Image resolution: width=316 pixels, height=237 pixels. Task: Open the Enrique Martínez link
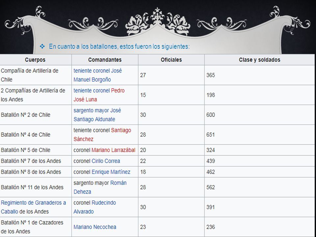[x=111, y=172]
